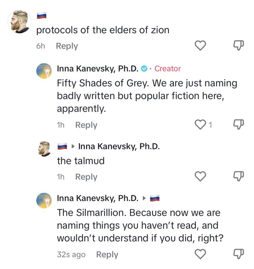This screenshot has height=269, width=254.
Task: Dislike the "Fifty Shades of Grey" reply
Action: 239,124
